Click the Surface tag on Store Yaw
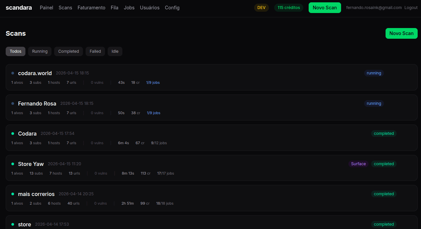The width and height of the screenshot is (421, 229). tap(358, 164)
